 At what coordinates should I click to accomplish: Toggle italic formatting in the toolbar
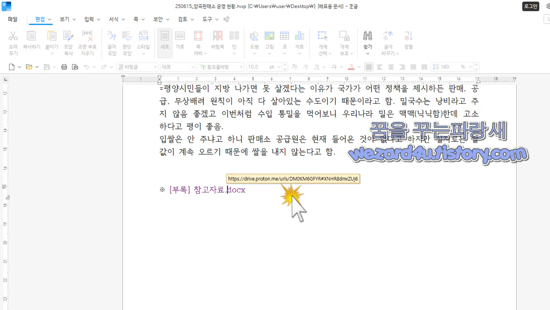[x=305, y=67]
